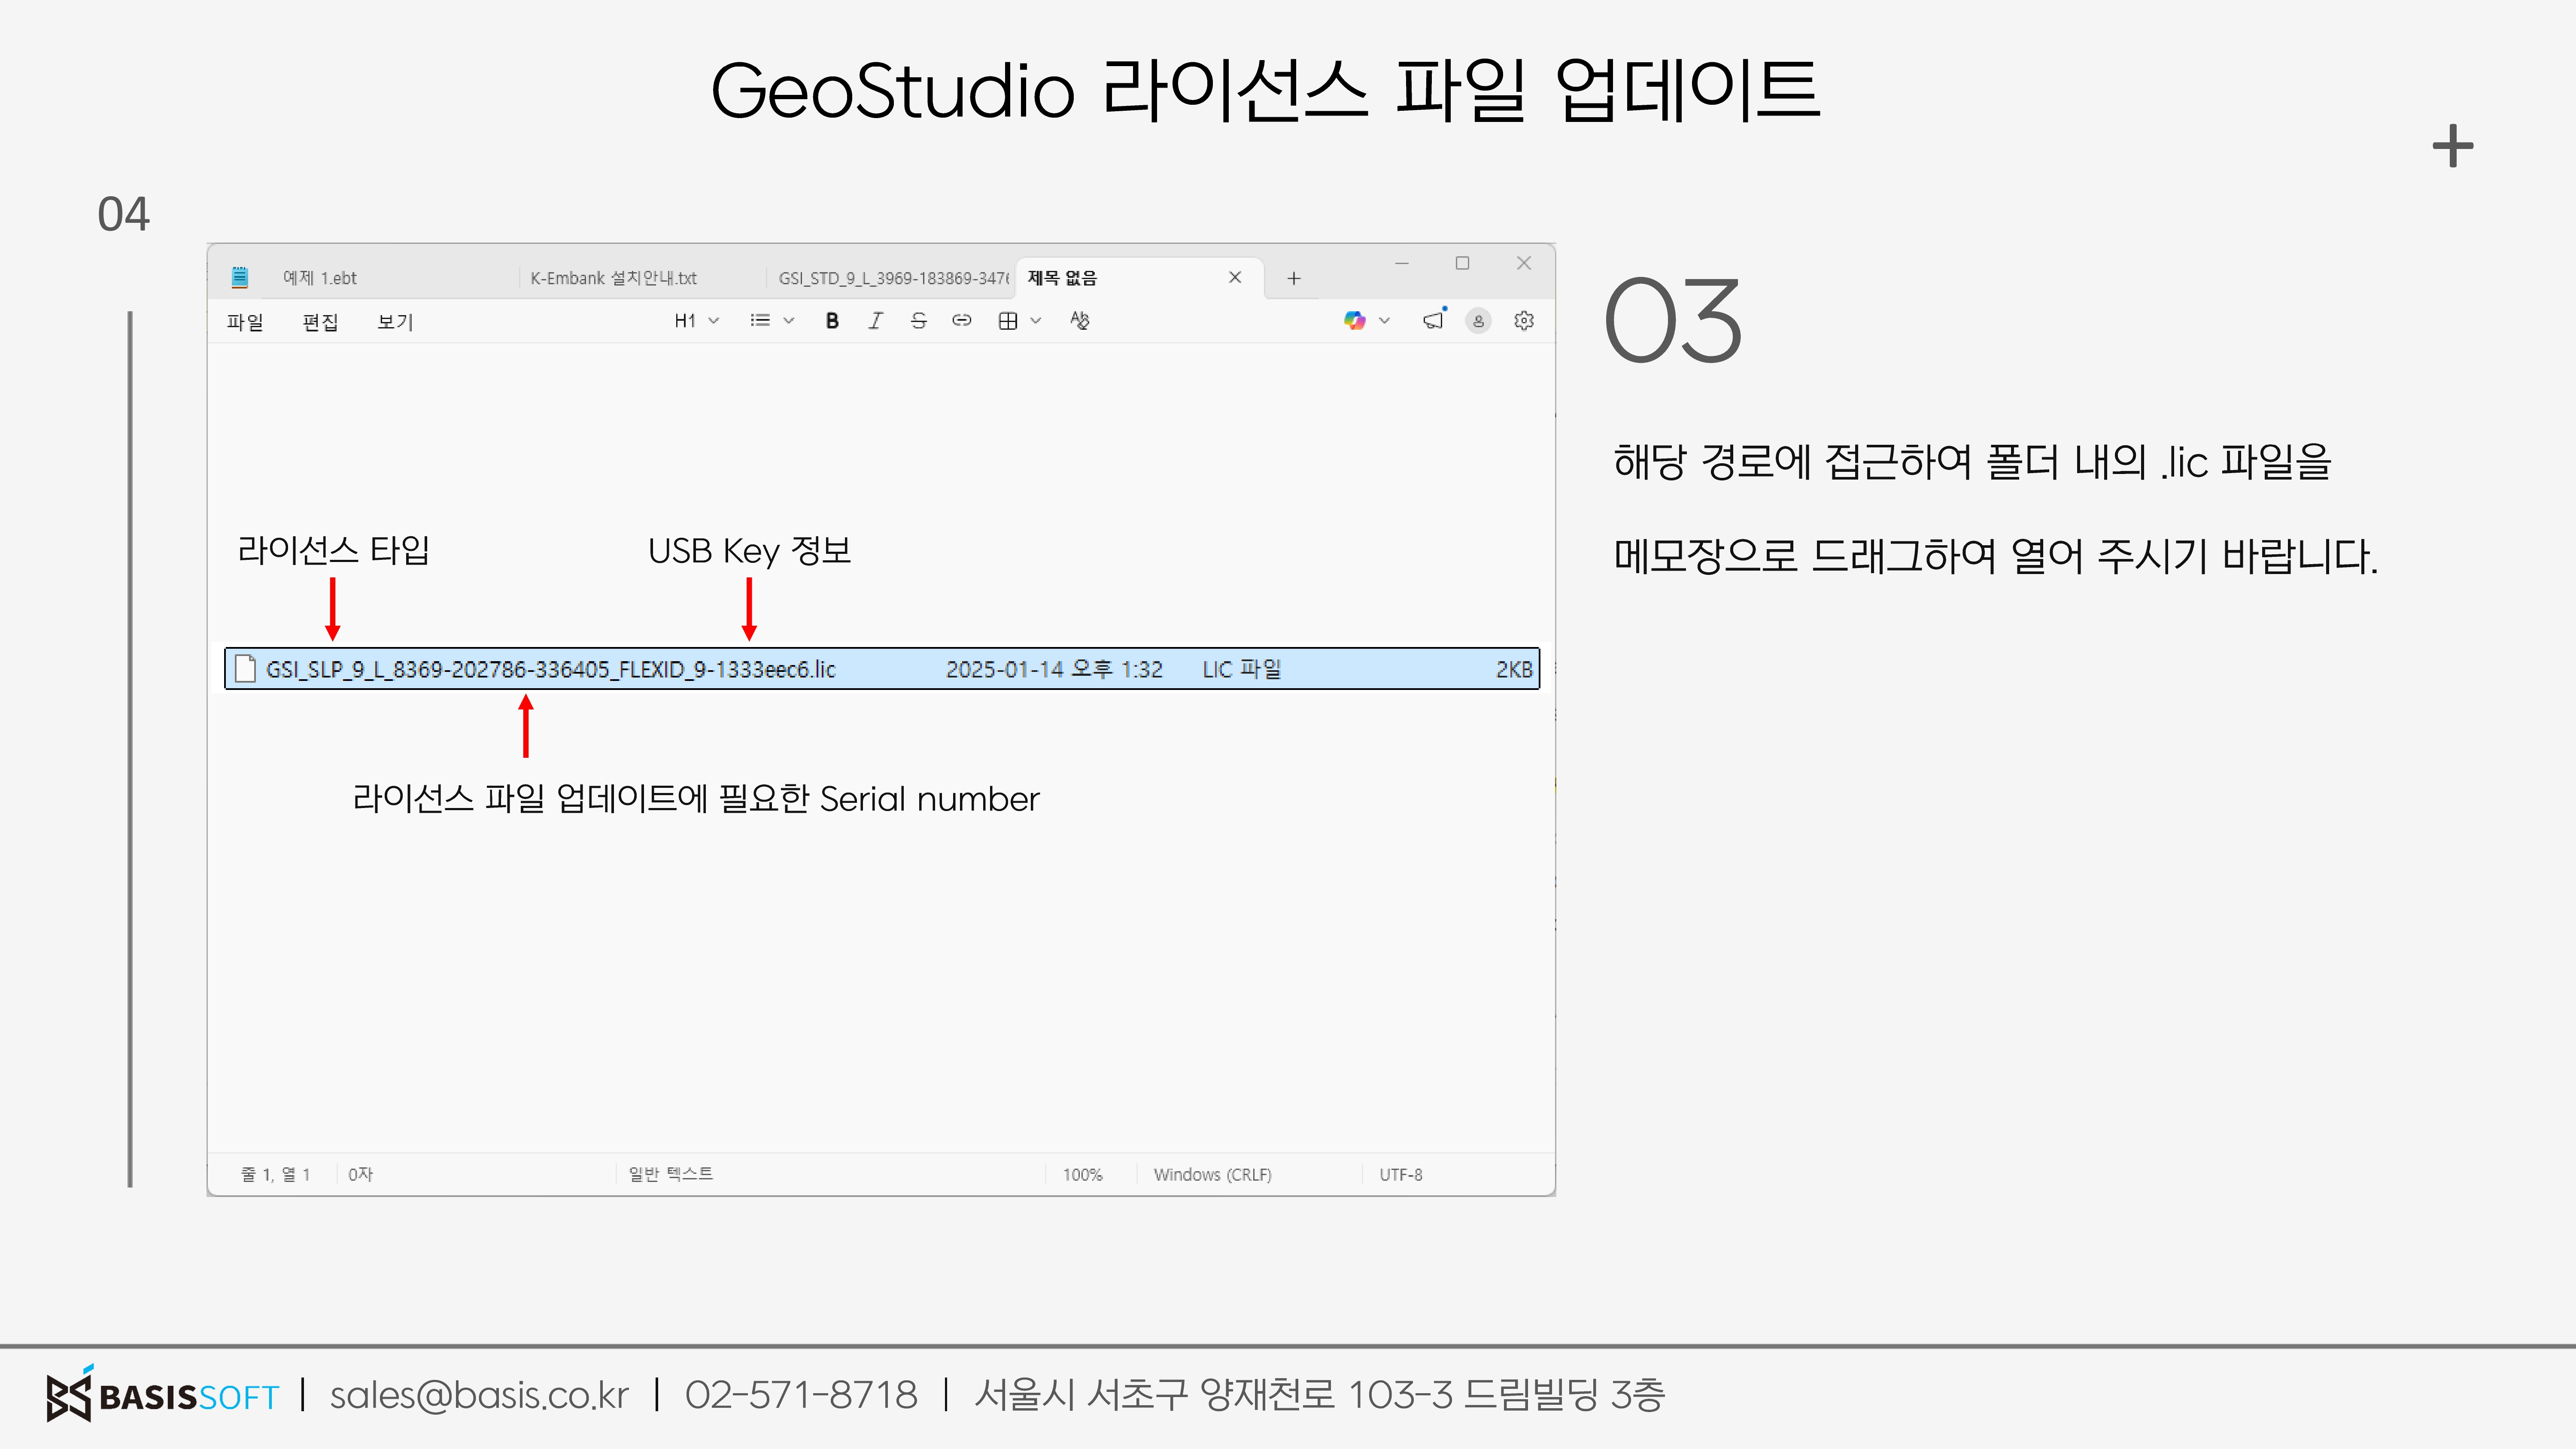The height and width of the screenshot is (1449, 2576).
Task: Switch to the 예제 1.ebt tab
Action: [320, 278]
